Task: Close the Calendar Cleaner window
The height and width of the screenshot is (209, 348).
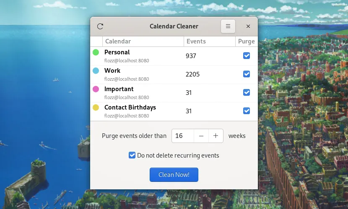Action: (x=248, y=26)
